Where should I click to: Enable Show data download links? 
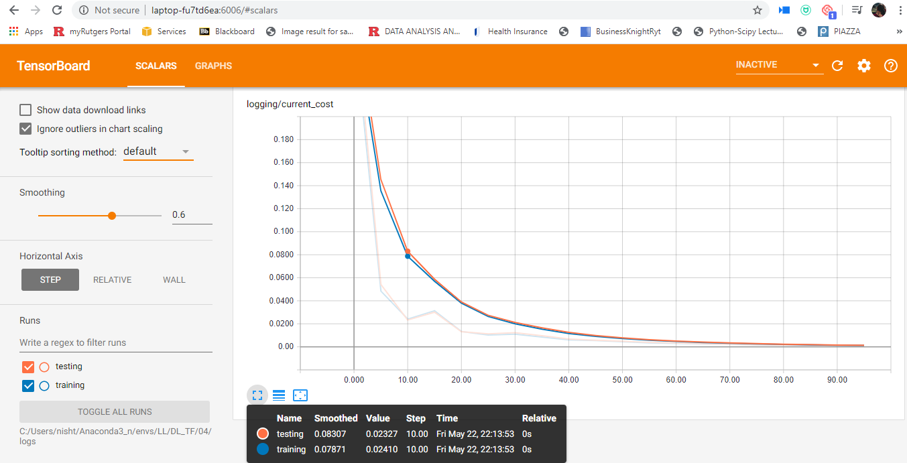pyautogui.click(x=25, y=109)
